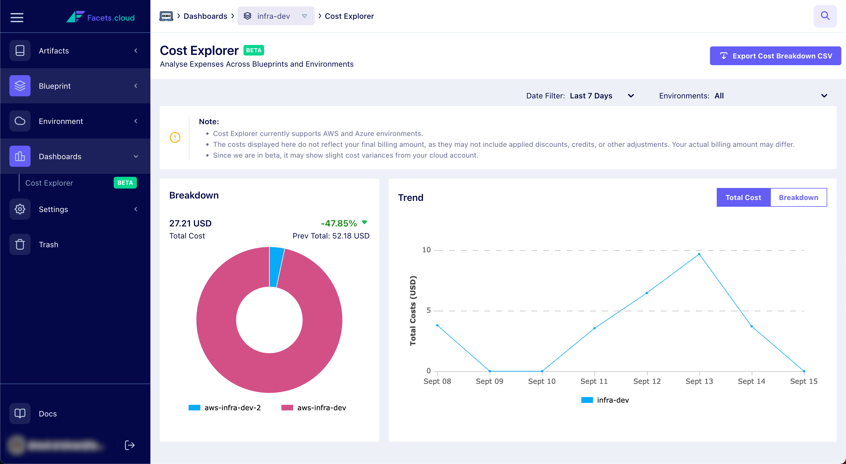
Task: Click the Environment cloud icon
Action: tap(20, 121)
